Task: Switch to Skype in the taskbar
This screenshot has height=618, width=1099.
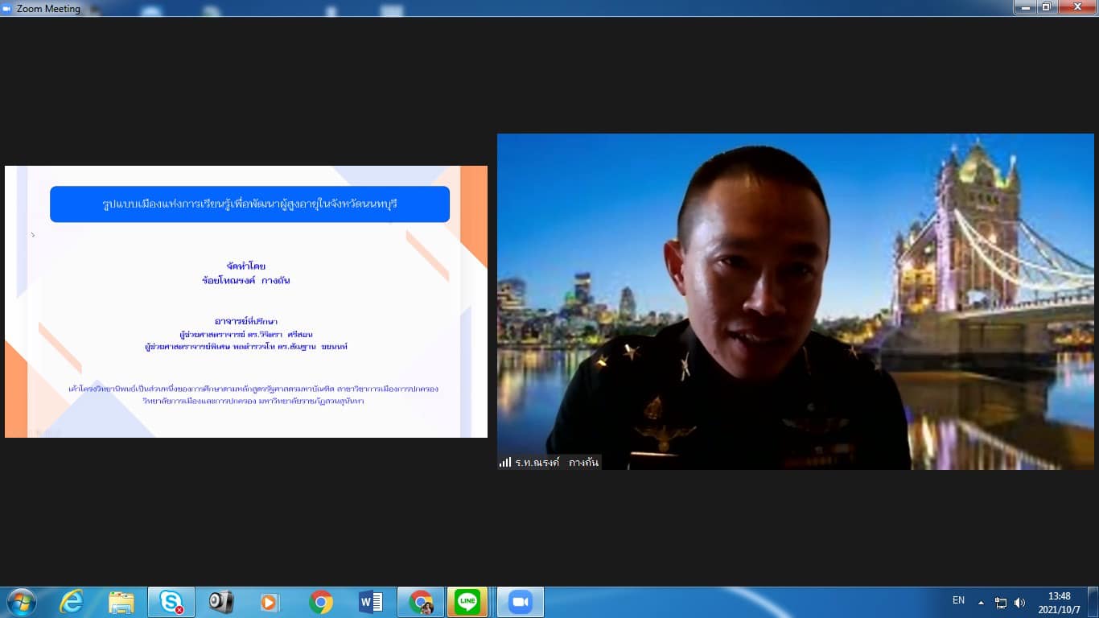Action: [171, 602]
